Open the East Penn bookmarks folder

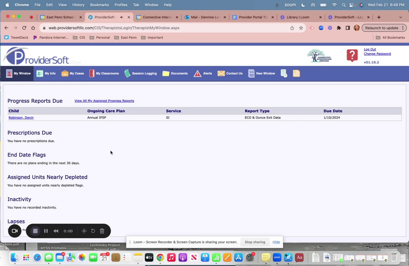[x=125, y=38]
